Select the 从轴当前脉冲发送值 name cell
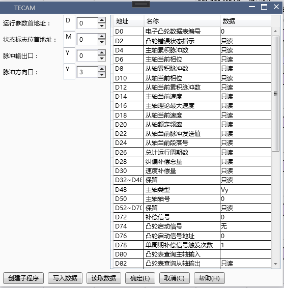Viewport: 284px width, 288px height. click(x=182, y=133)
